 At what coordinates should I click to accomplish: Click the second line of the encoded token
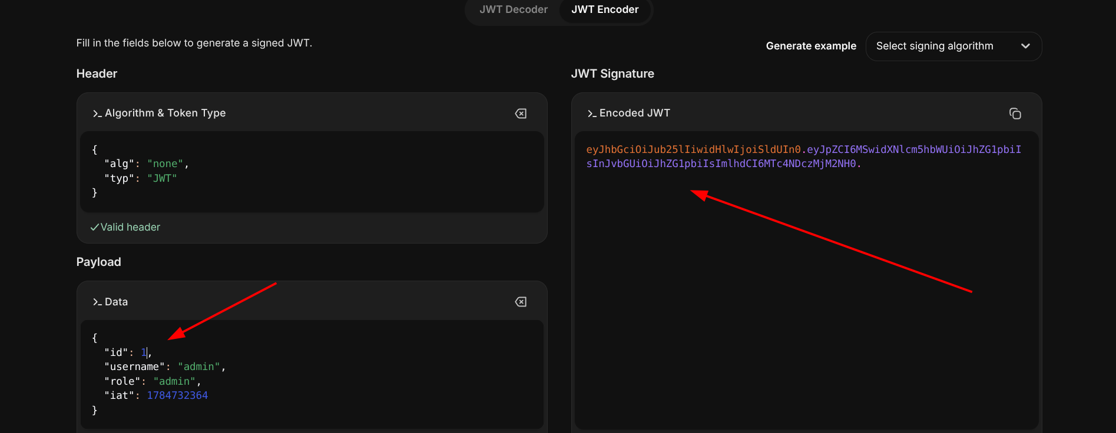724,164
